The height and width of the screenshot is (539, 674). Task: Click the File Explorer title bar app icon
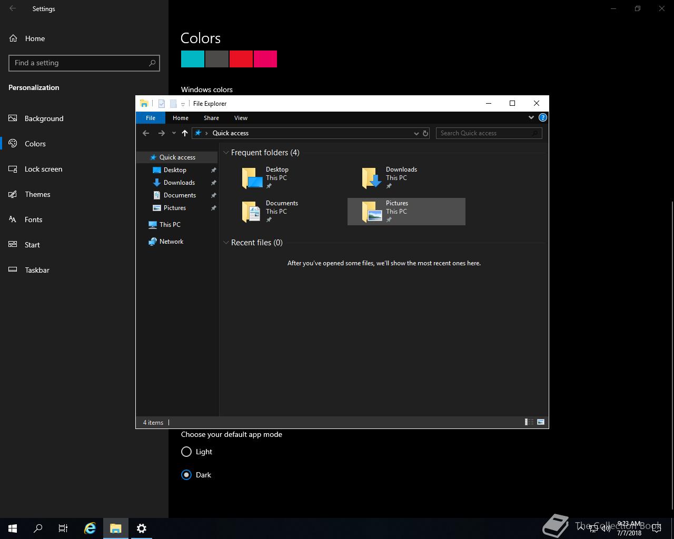tap(144, 104)
